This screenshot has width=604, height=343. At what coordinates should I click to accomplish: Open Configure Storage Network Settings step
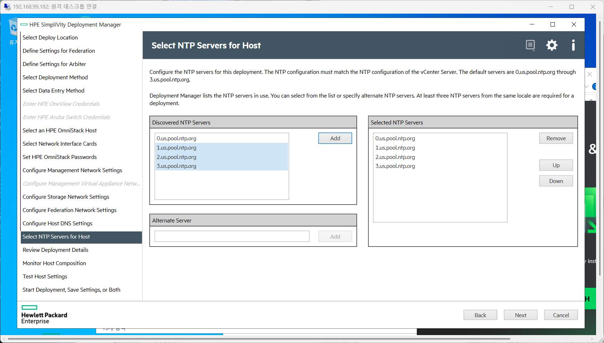click(x=81, y=197)
